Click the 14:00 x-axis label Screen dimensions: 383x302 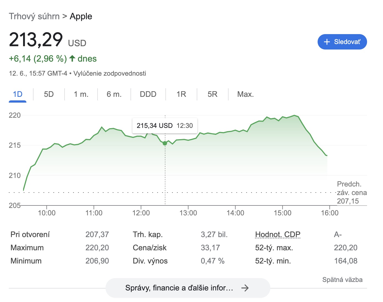click(x=235, y=213)
